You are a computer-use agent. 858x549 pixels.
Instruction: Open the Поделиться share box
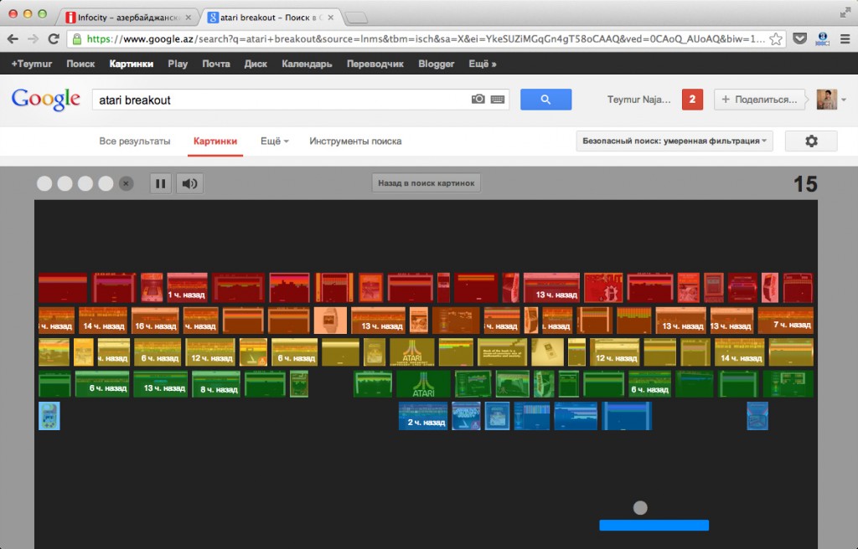759,100
